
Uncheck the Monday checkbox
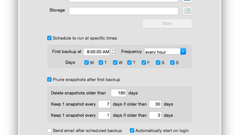(x=87, y=63)
